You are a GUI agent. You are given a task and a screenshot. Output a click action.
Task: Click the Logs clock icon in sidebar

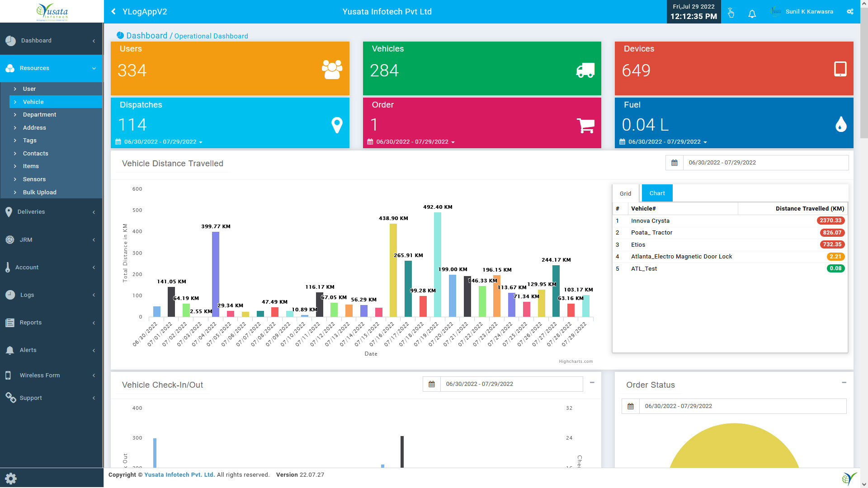pos(10,295)
